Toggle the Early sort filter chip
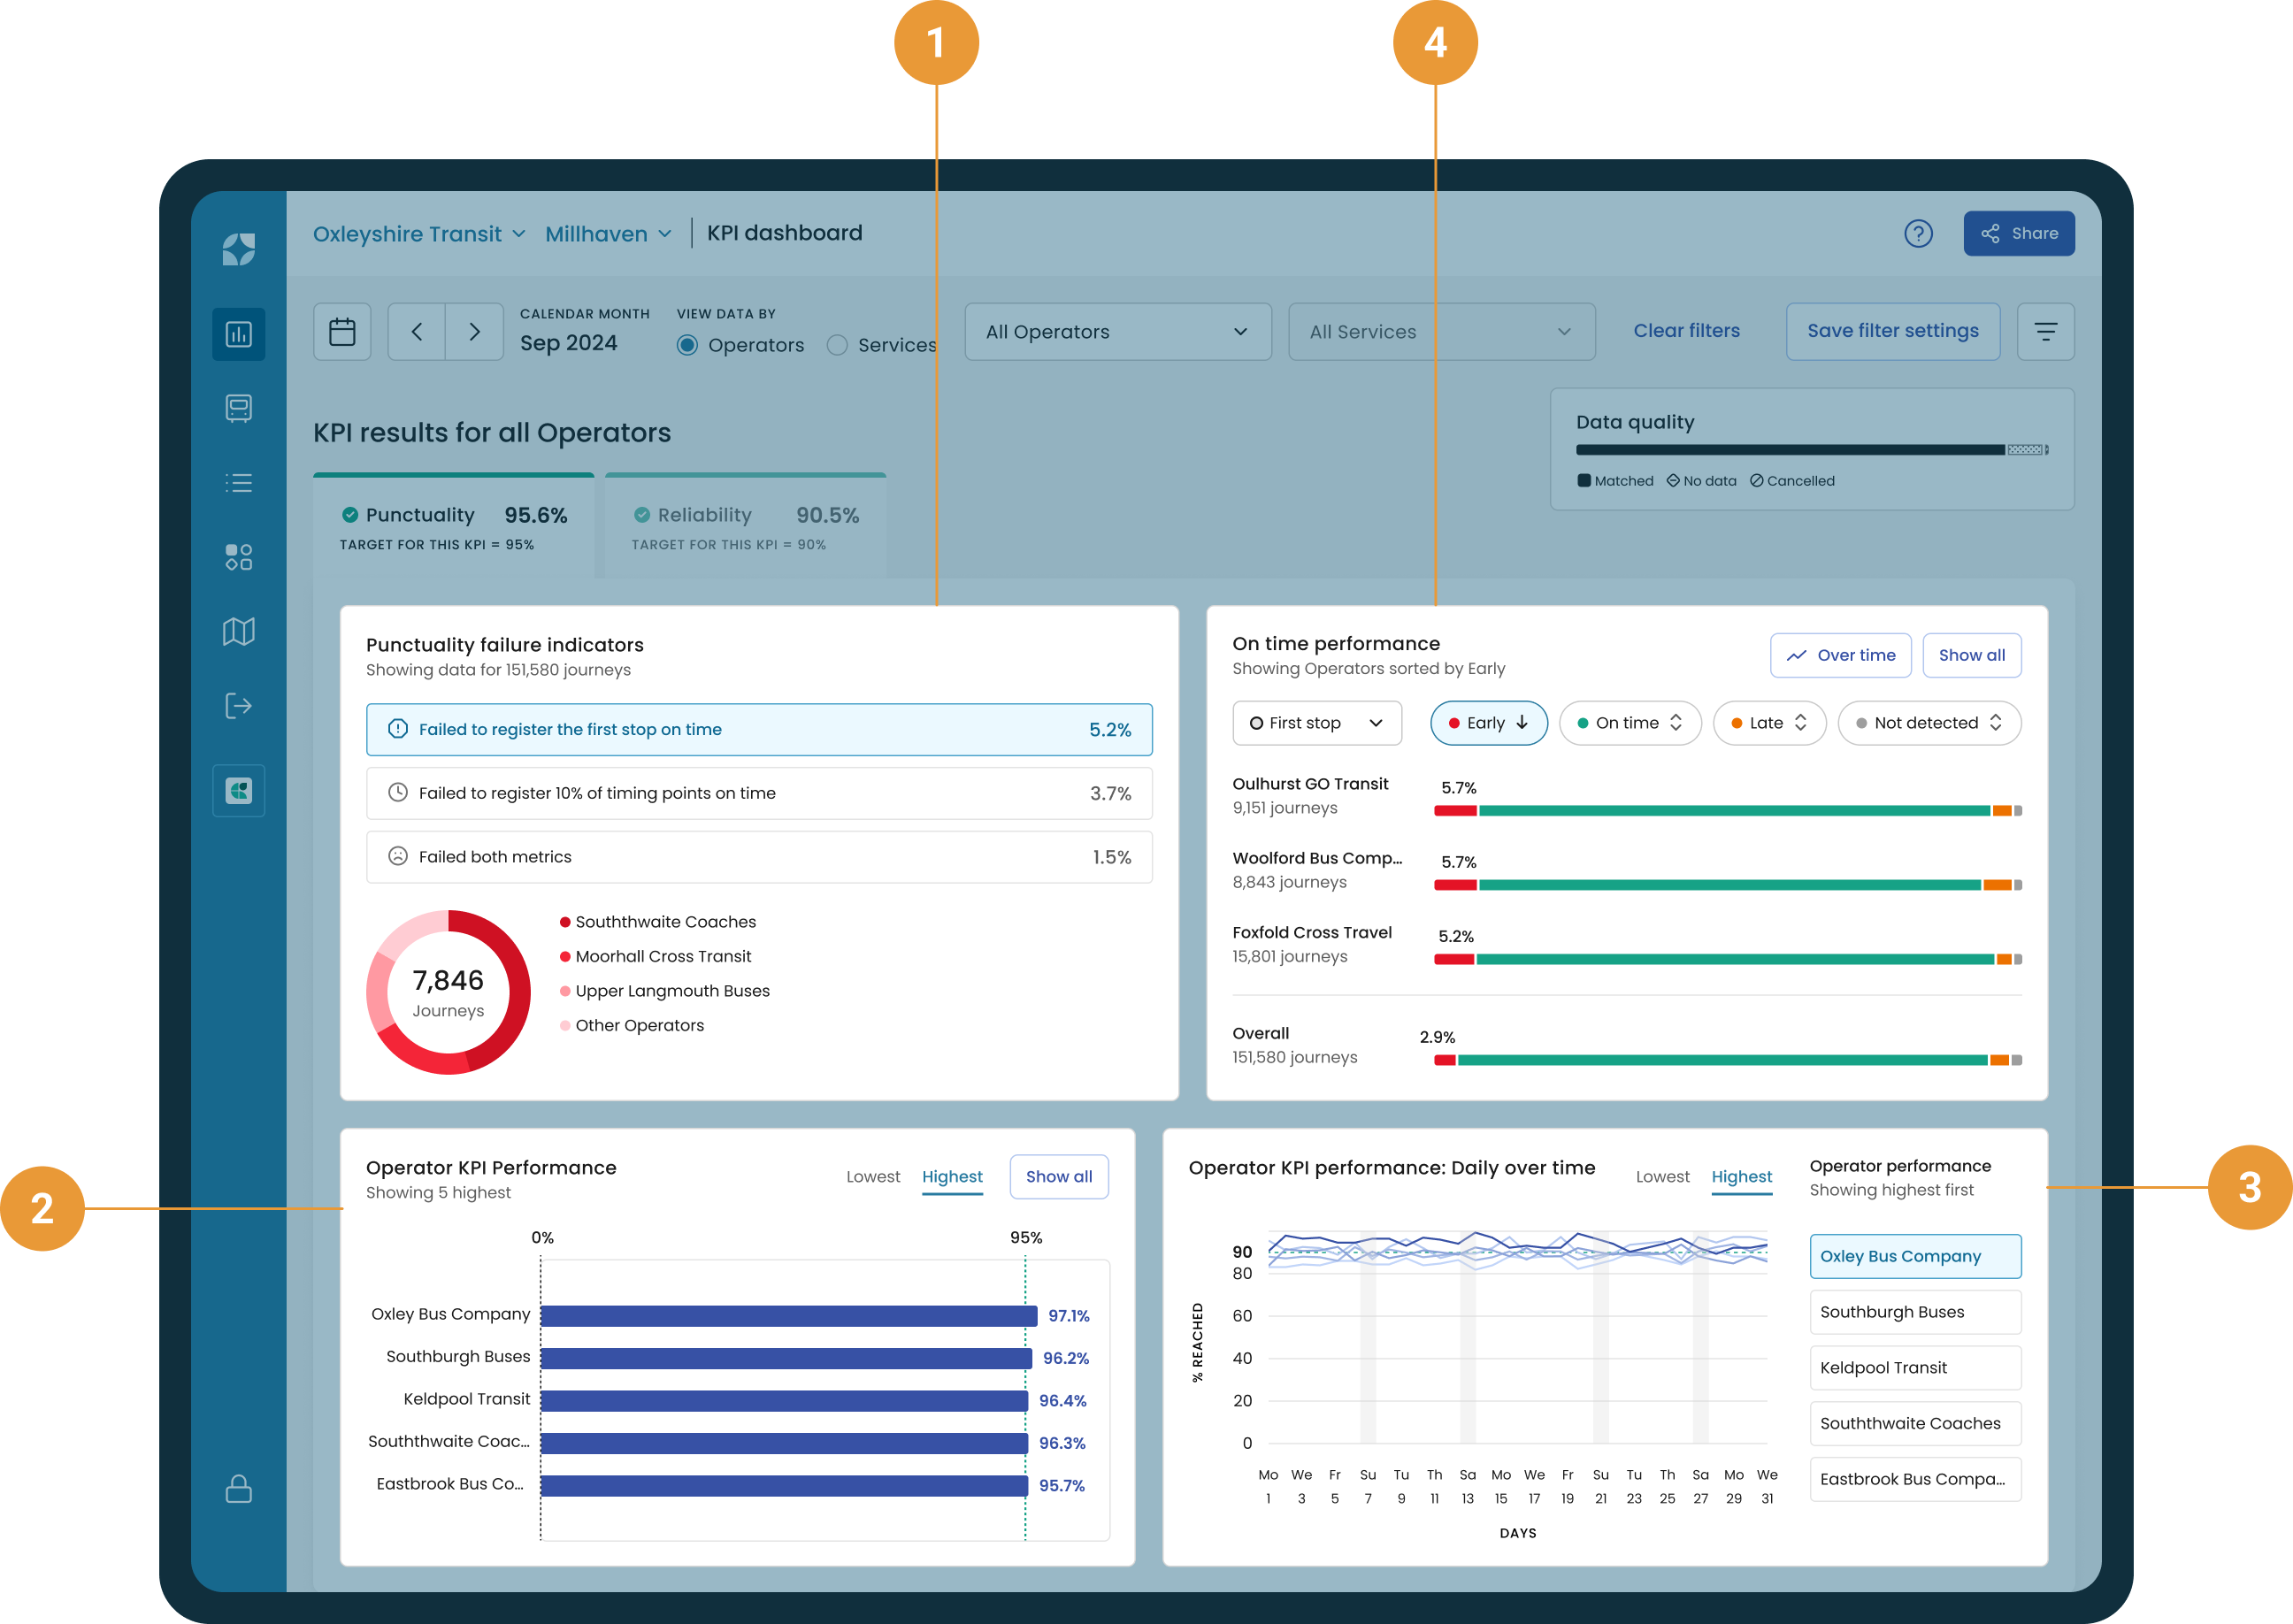The width and height of the screenshot is (2293, 1624). (1488, 723)
